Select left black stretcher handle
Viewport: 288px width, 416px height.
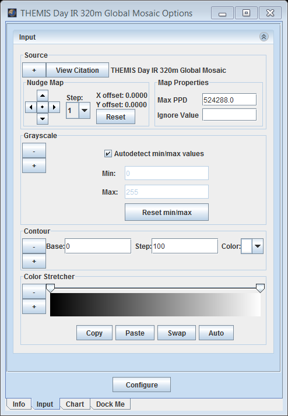pyautogui.click(x=51, y=288)
